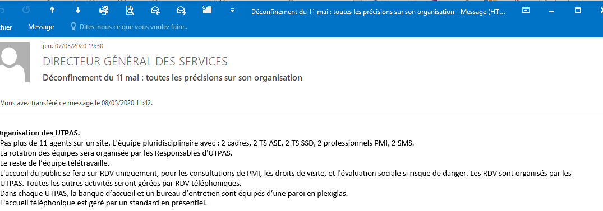The width and height of the screenshot is (603, 211).
Task: Click the greyed redo circular arrow
Action: (x=26, y=11)
